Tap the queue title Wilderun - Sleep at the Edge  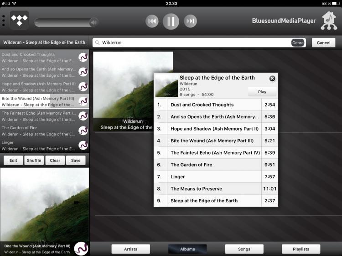(x=44, y=42)
